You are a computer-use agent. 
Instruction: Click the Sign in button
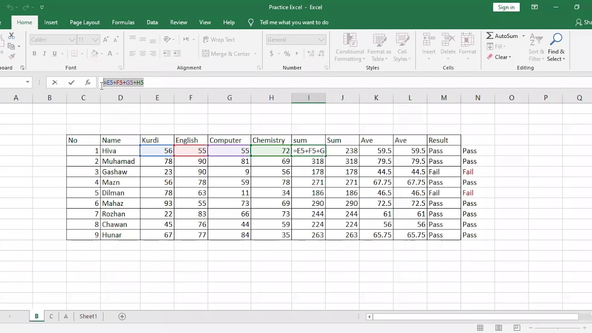click(506, 7)
